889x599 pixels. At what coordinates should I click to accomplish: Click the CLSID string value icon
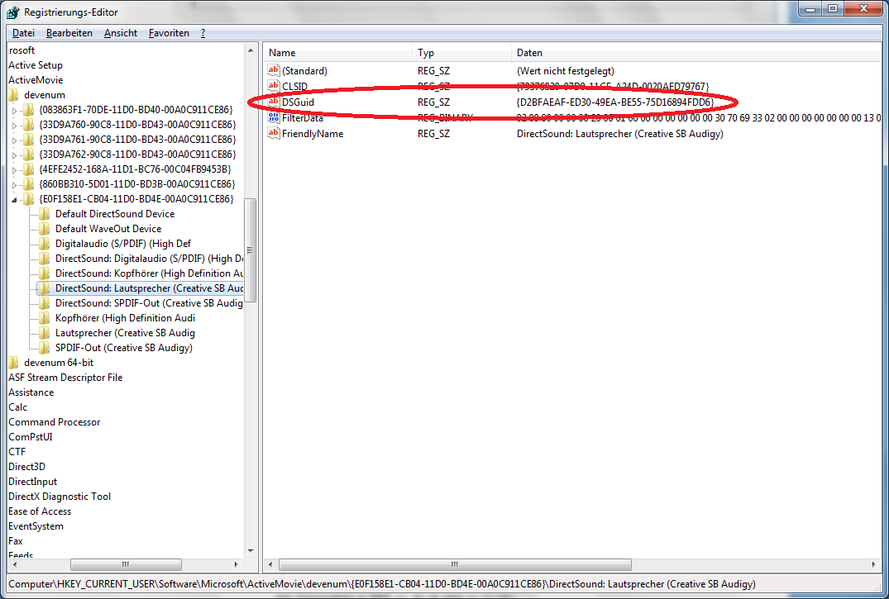coord(273,86)
